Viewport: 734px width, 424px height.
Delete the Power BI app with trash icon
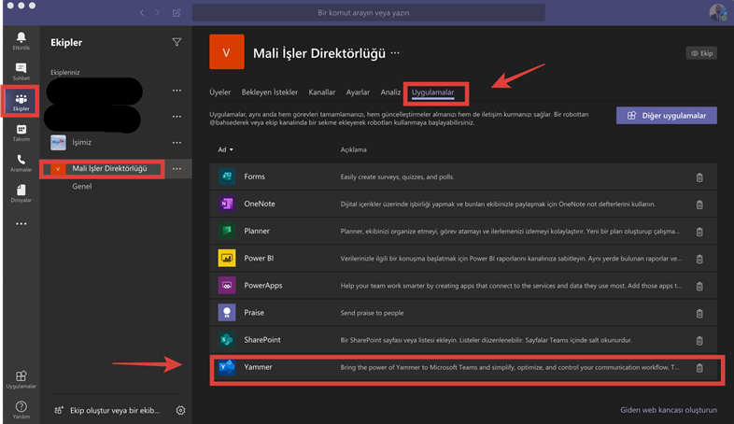(699, 259)
